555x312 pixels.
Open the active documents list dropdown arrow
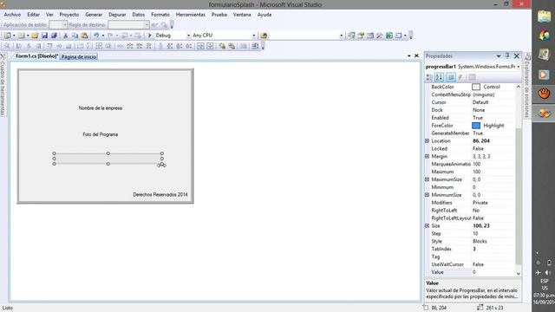coord(408,55)
